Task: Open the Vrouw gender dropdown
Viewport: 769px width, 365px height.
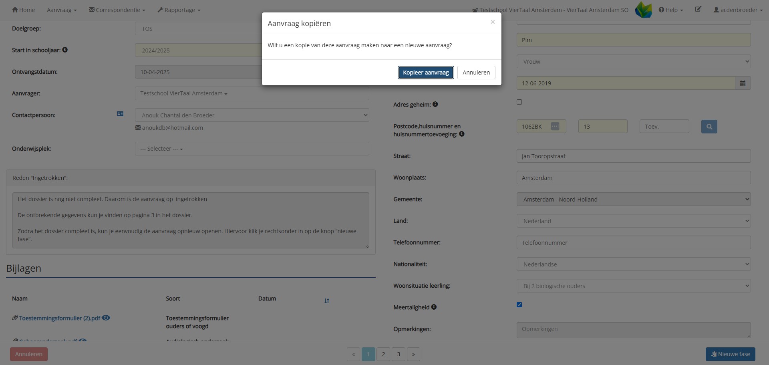Action: pos(634,62)
